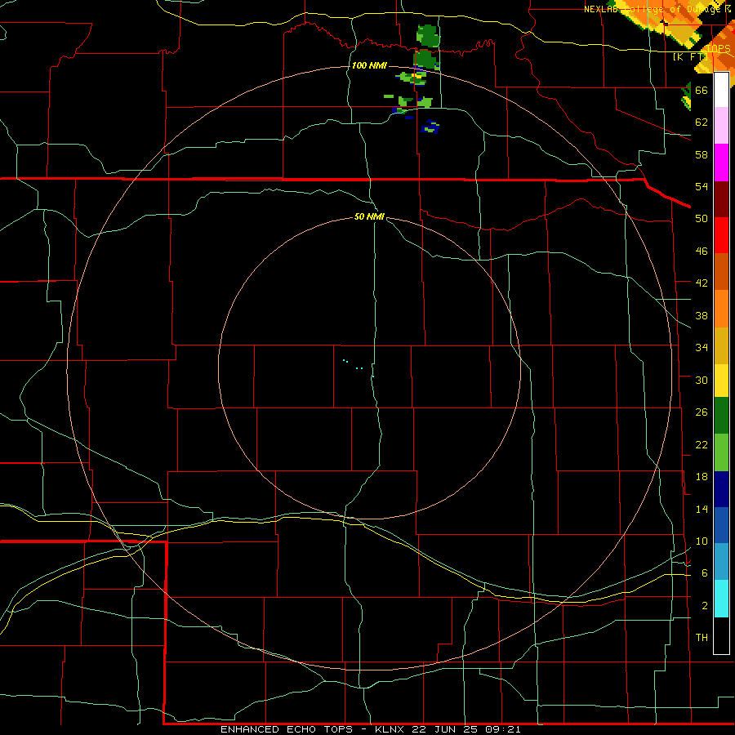Click the light pink legend swatch
This screenshot has height=735, width=735.
click(x=721, y=125)
